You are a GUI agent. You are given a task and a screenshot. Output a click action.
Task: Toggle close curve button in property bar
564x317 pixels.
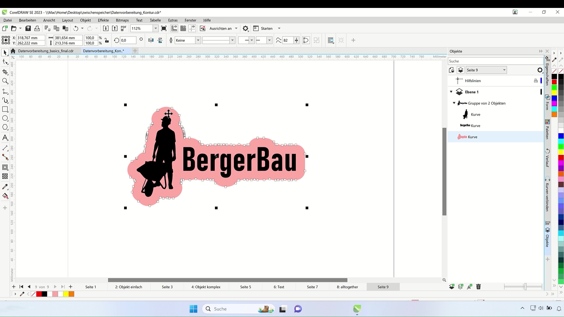pos(306,41)
